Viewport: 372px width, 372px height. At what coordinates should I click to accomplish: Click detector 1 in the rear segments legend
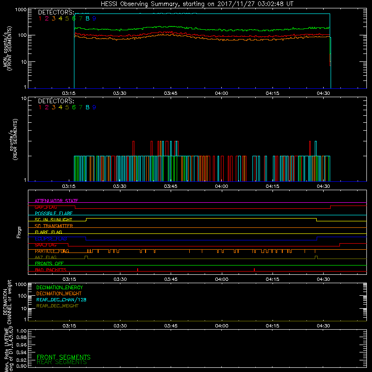click(x=40, y=107)
